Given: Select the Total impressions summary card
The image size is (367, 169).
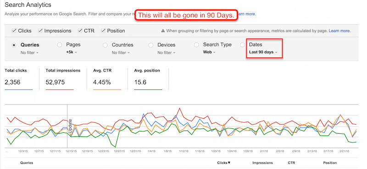Looking at the screenshot, I should point(63,79).
